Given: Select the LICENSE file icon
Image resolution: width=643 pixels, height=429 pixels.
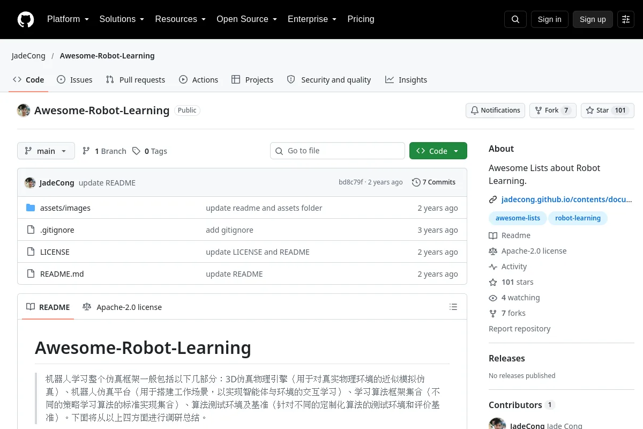Looking at the screenshot, I should click(31, 252).
